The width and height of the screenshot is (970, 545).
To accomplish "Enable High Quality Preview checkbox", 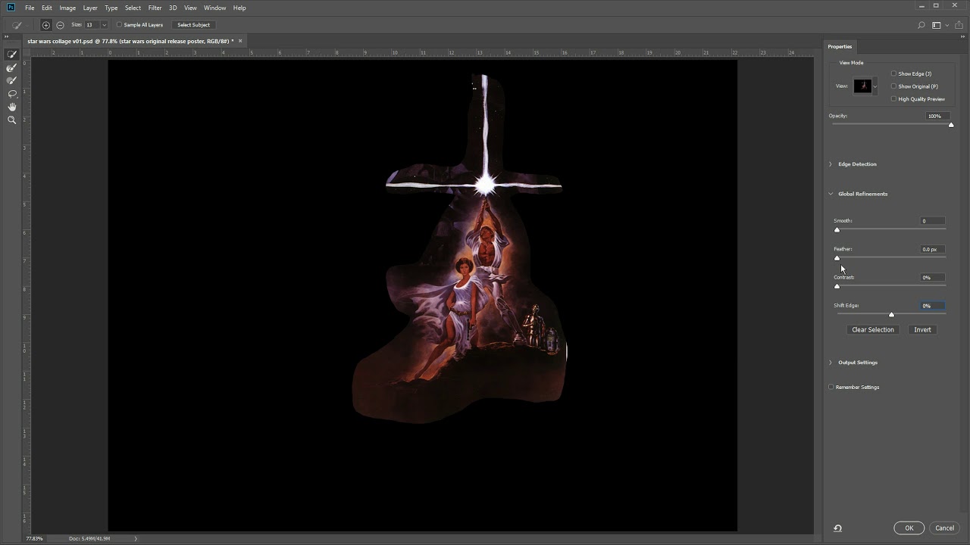I will (x=894, y=99).
